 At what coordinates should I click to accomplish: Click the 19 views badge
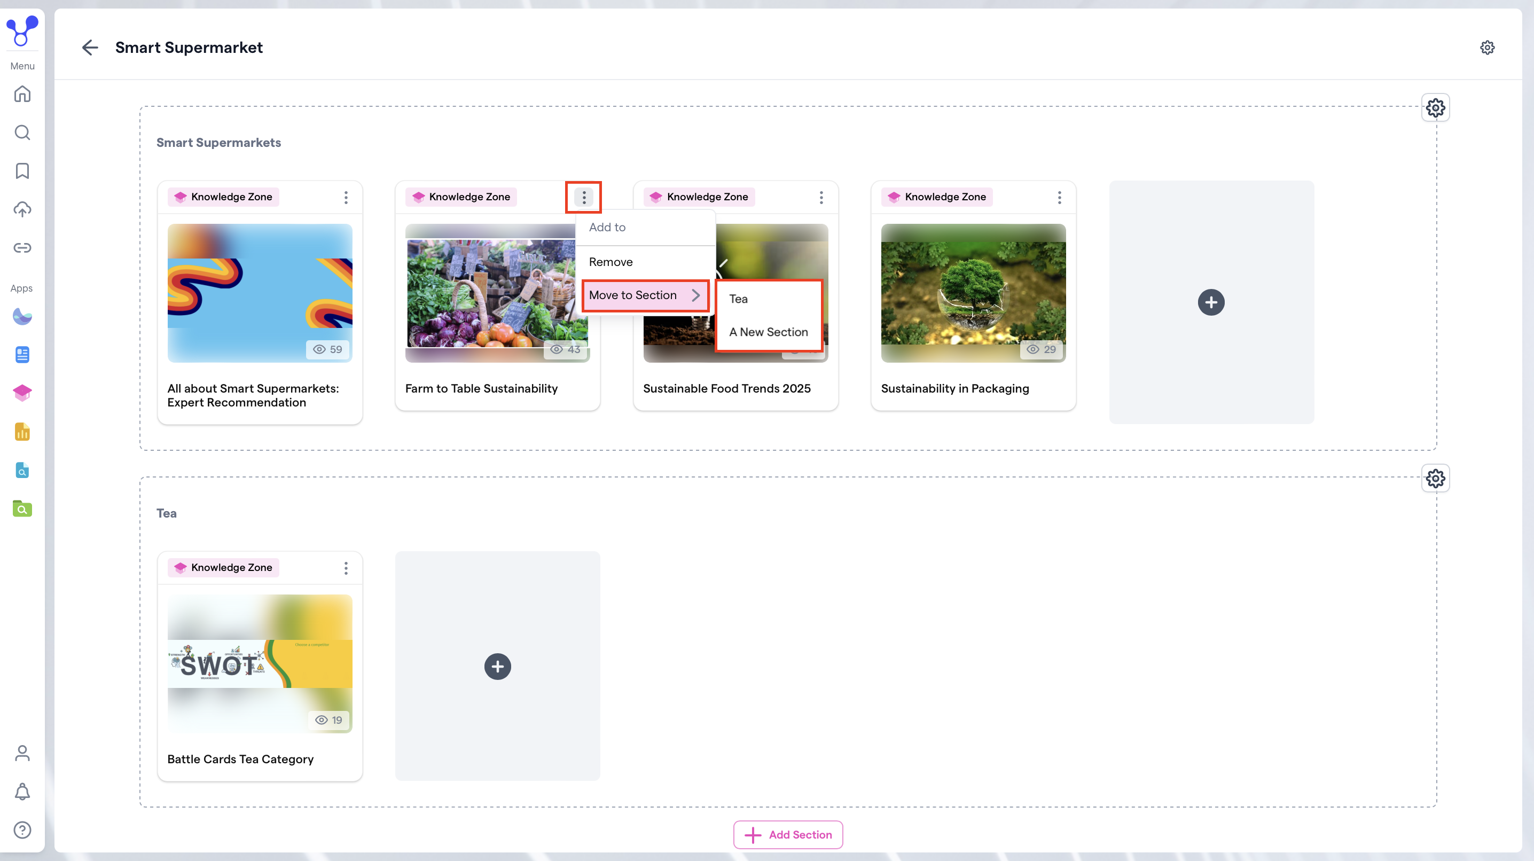[328, 721]
